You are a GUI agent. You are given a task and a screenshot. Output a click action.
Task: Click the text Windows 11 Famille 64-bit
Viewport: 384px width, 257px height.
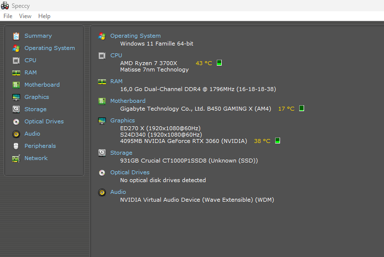click(157, 44)
